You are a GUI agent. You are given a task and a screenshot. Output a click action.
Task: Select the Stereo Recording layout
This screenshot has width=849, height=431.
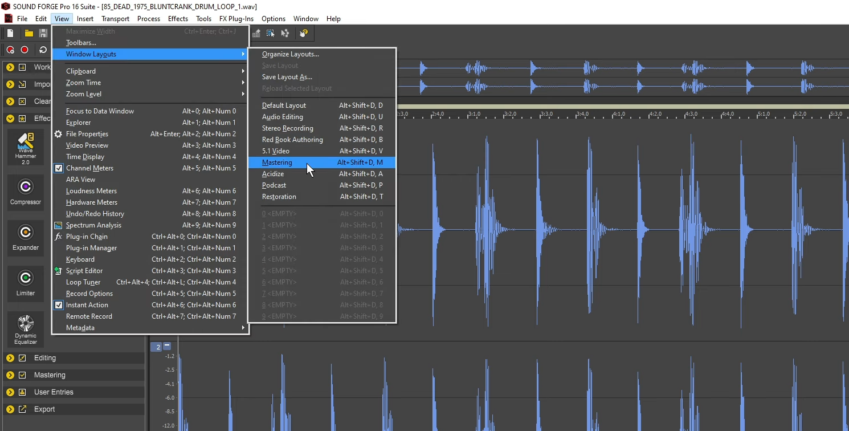click(322, 128)
